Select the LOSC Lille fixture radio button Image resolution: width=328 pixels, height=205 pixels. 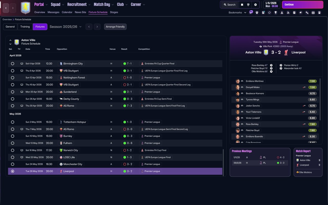(x=13, y=157)
